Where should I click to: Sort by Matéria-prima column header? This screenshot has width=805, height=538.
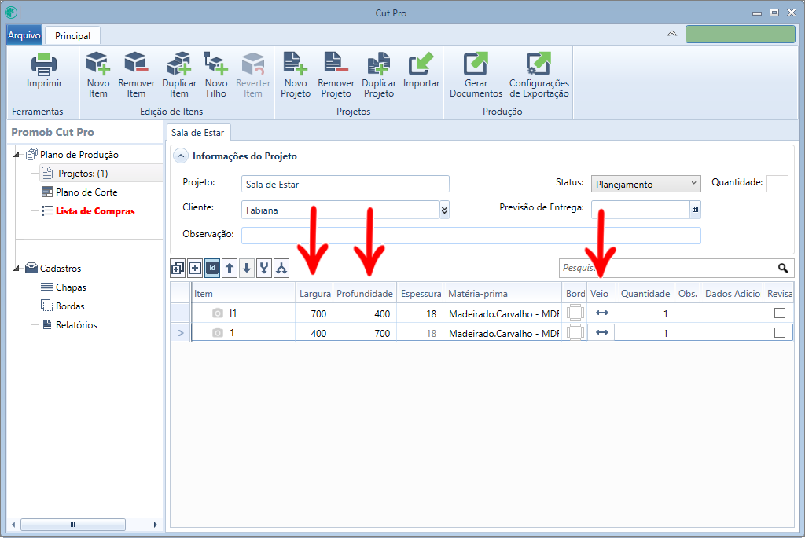(502, 294)
